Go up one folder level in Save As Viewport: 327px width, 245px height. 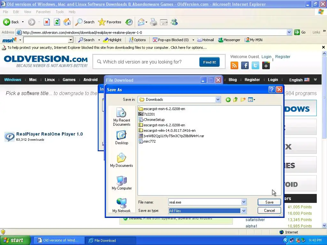[235, 100]
